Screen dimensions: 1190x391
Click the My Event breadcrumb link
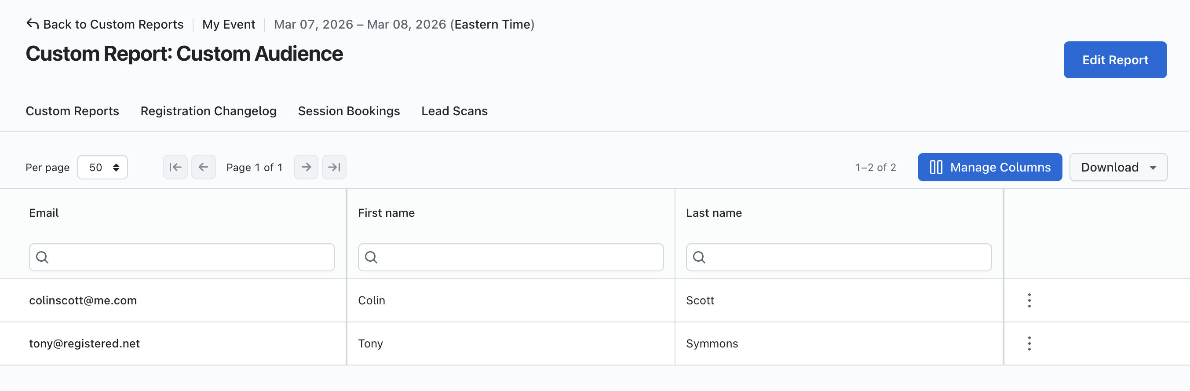coord(228,24)
